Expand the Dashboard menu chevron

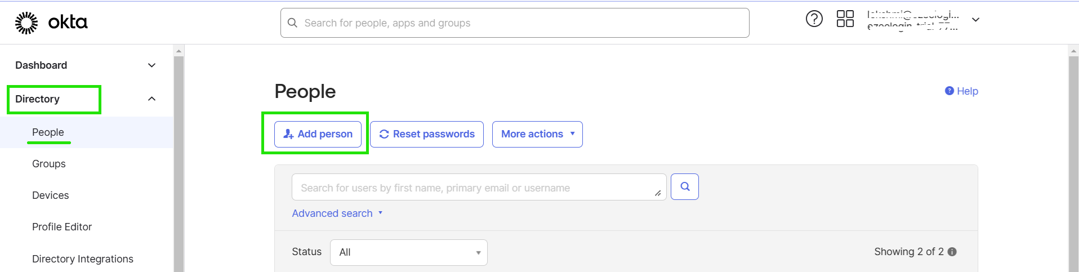tap(151, 65)
